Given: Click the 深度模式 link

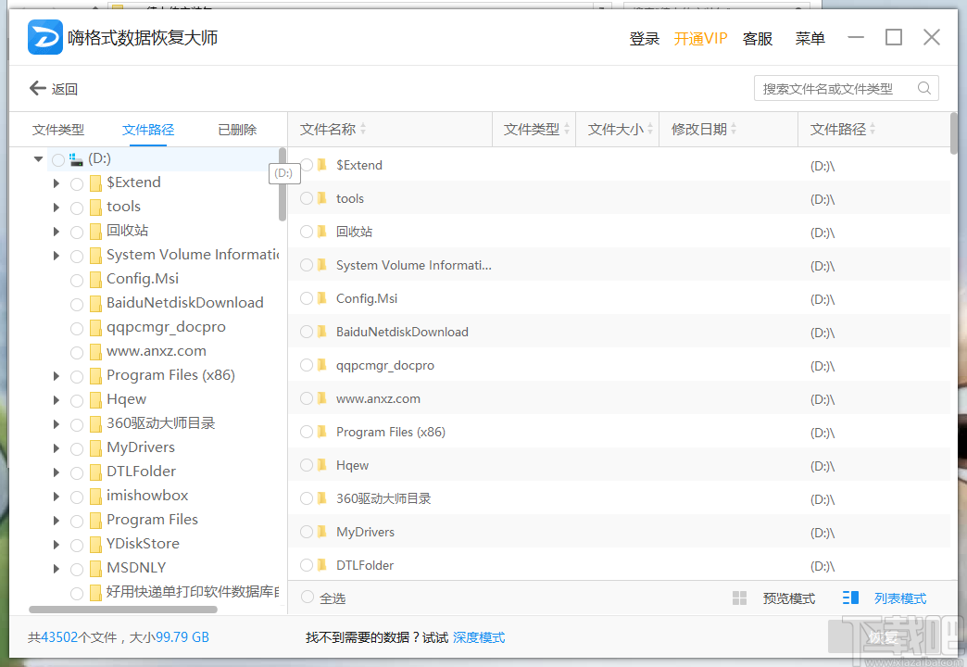Looking at the screenshot, I should point(479,637).
